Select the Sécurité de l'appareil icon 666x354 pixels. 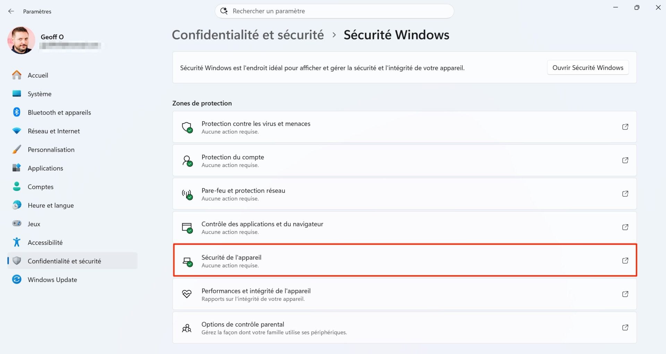[x=187, y=260]
